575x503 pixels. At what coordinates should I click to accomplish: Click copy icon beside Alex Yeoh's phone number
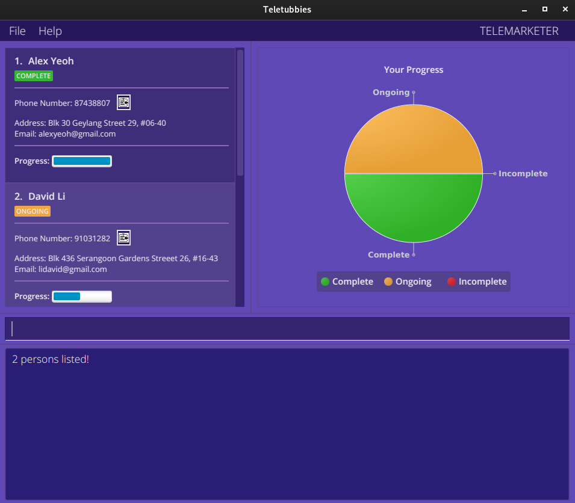tap(123, 102)
